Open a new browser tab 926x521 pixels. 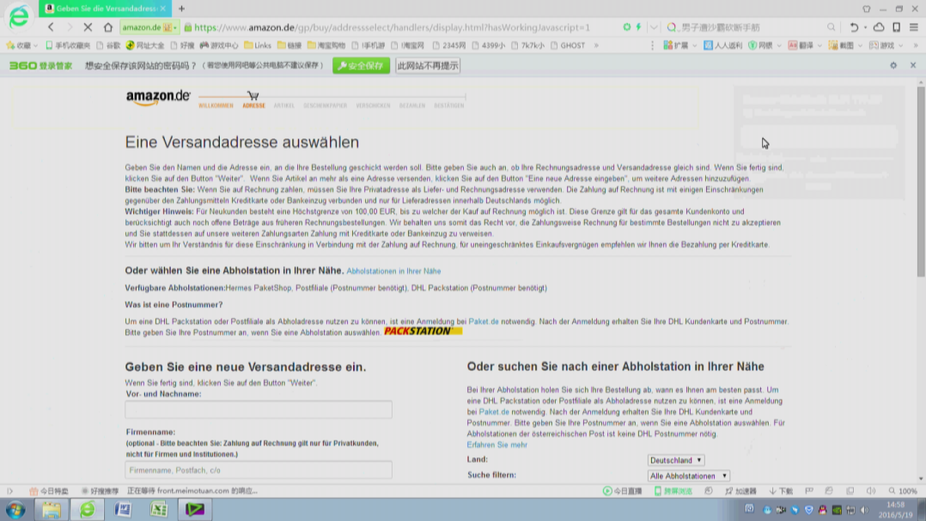coord(181,9)
